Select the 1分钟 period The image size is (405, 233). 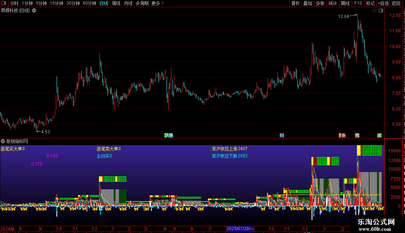27,3
